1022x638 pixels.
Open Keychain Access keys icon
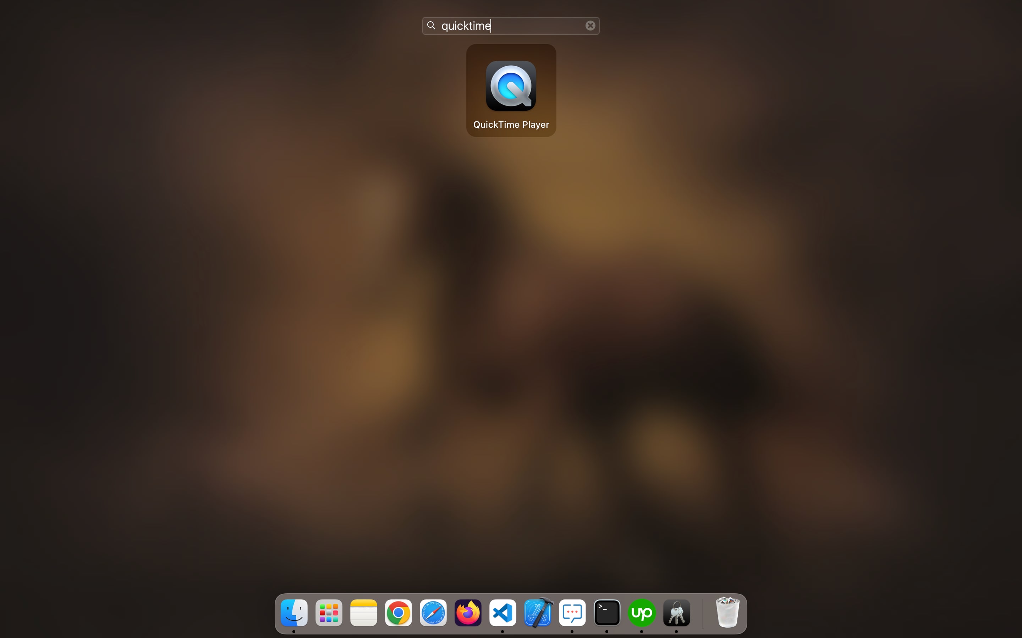(x=676, y=612)
